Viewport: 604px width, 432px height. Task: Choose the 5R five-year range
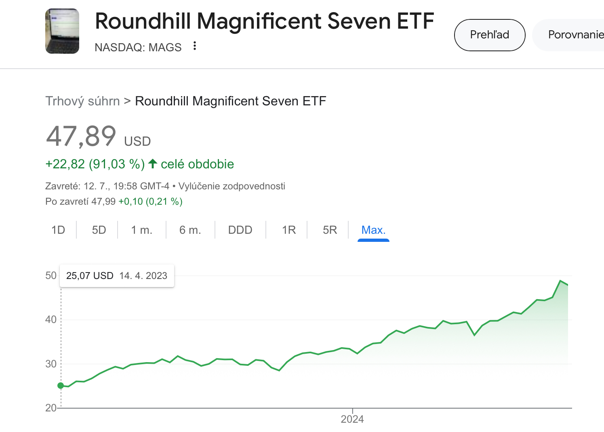pyautogui.click(x=330, y=230)
